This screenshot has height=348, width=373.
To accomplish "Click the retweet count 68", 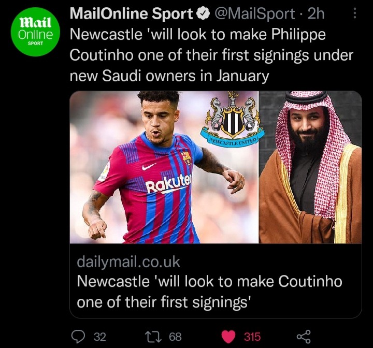I will coord(175,337).
